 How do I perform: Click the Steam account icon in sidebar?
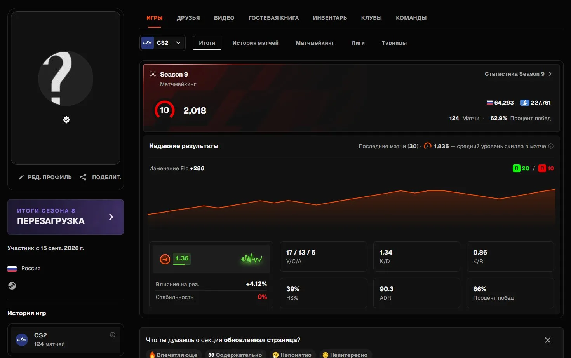12,286
